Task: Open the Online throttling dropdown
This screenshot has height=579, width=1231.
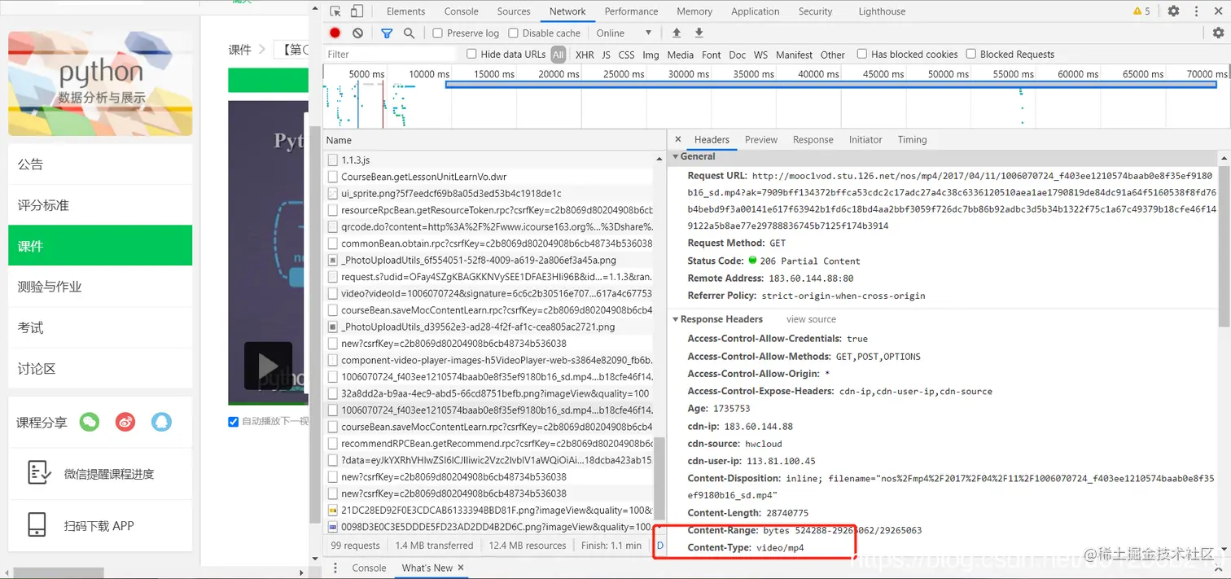Action: click(624, 33)
